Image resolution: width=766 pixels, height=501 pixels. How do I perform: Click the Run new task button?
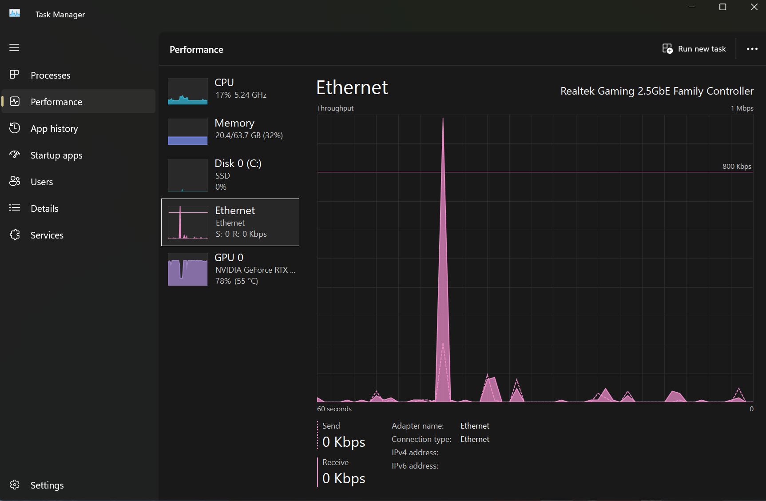click(694, 49)
